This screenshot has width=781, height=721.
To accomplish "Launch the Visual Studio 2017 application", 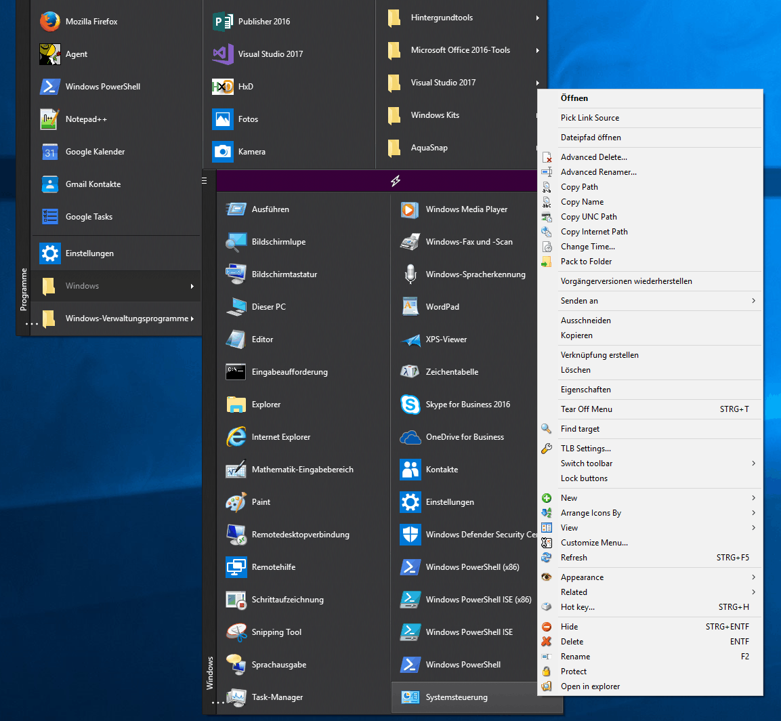I will (289, 54).
